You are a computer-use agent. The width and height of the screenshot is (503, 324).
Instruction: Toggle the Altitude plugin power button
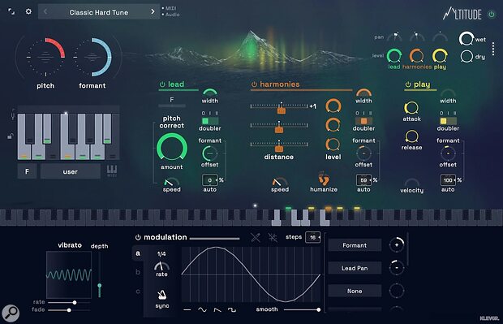pyautogui.click(x=491, y=14)
